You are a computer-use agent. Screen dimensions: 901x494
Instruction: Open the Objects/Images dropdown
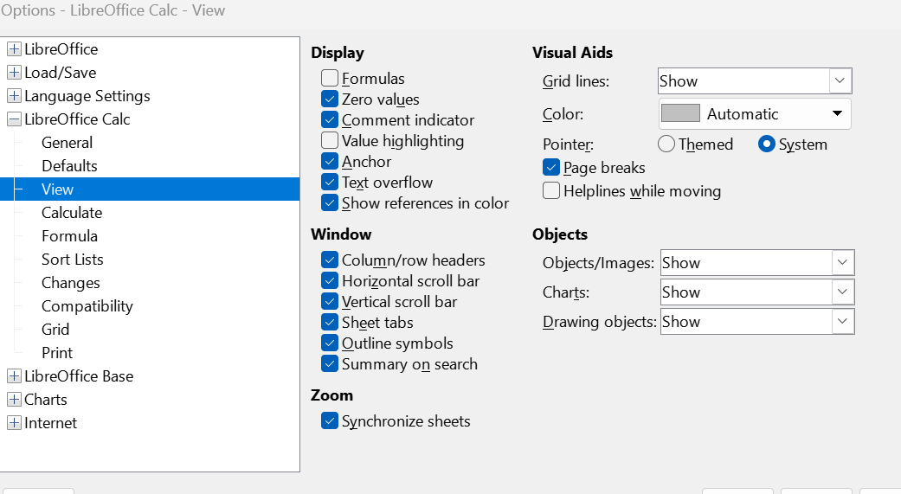[x=842, y=263]
